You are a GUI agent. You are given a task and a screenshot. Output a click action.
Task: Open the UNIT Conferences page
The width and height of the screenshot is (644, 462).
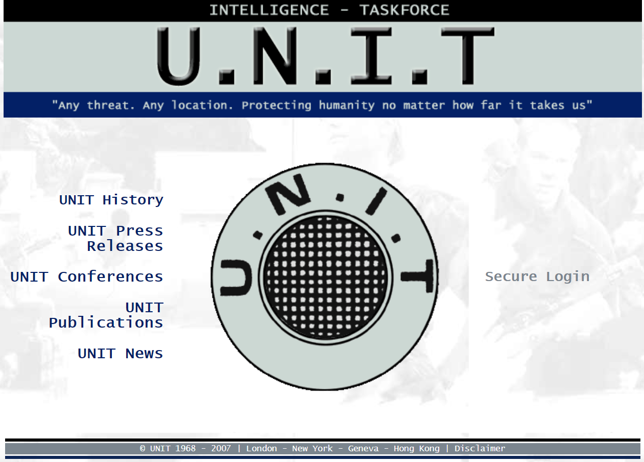click(x=87, y=276)
